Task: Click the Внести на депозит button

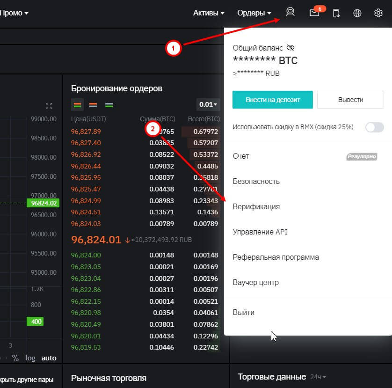Action: pyautogui.click(x=273, y=100)
